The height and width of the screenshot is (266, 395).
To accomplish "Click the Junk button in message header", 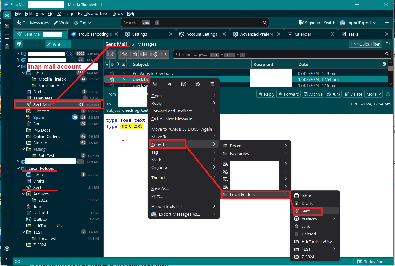I will click(333, 94).
